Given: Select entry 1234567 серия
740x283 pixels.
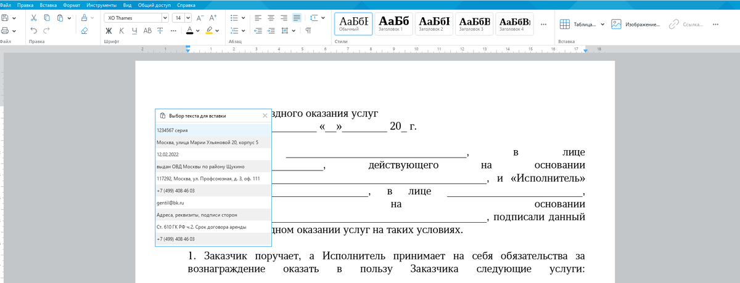Looking at the screenshot, I should point(213,130).
